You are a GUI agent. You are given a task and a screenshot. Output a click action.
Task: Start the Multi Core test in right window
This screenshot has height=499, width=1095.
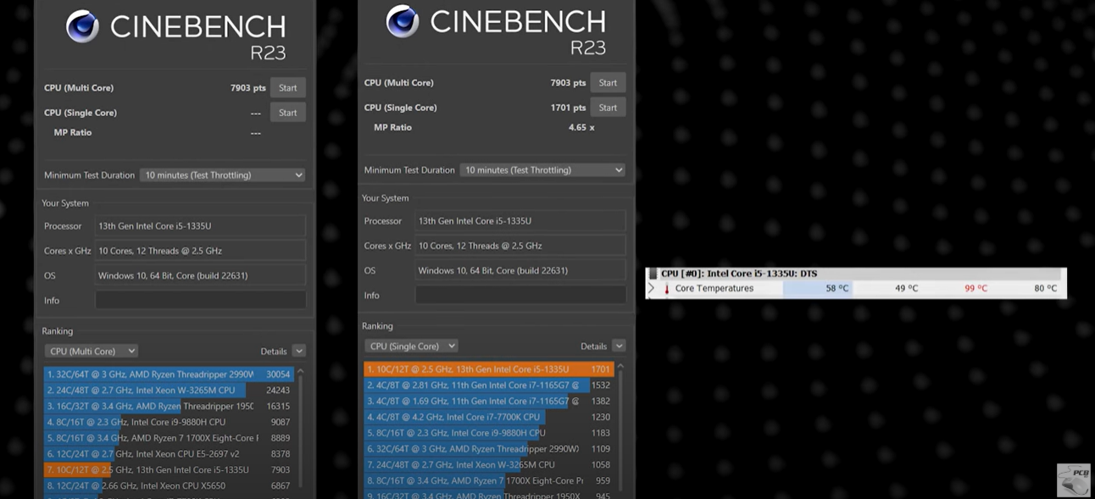[608, 83]
